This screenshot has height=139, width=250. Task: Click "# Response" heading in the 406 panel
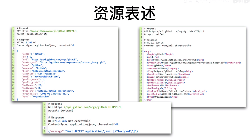coord(56,118)
